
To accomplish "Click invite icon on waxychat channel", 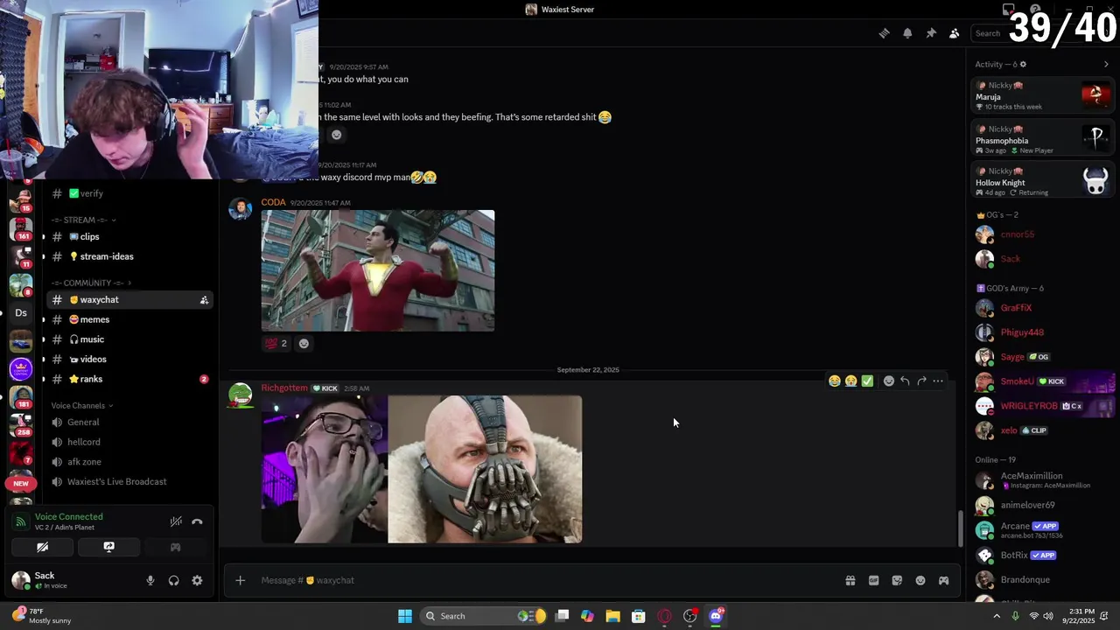I will 204,300.
